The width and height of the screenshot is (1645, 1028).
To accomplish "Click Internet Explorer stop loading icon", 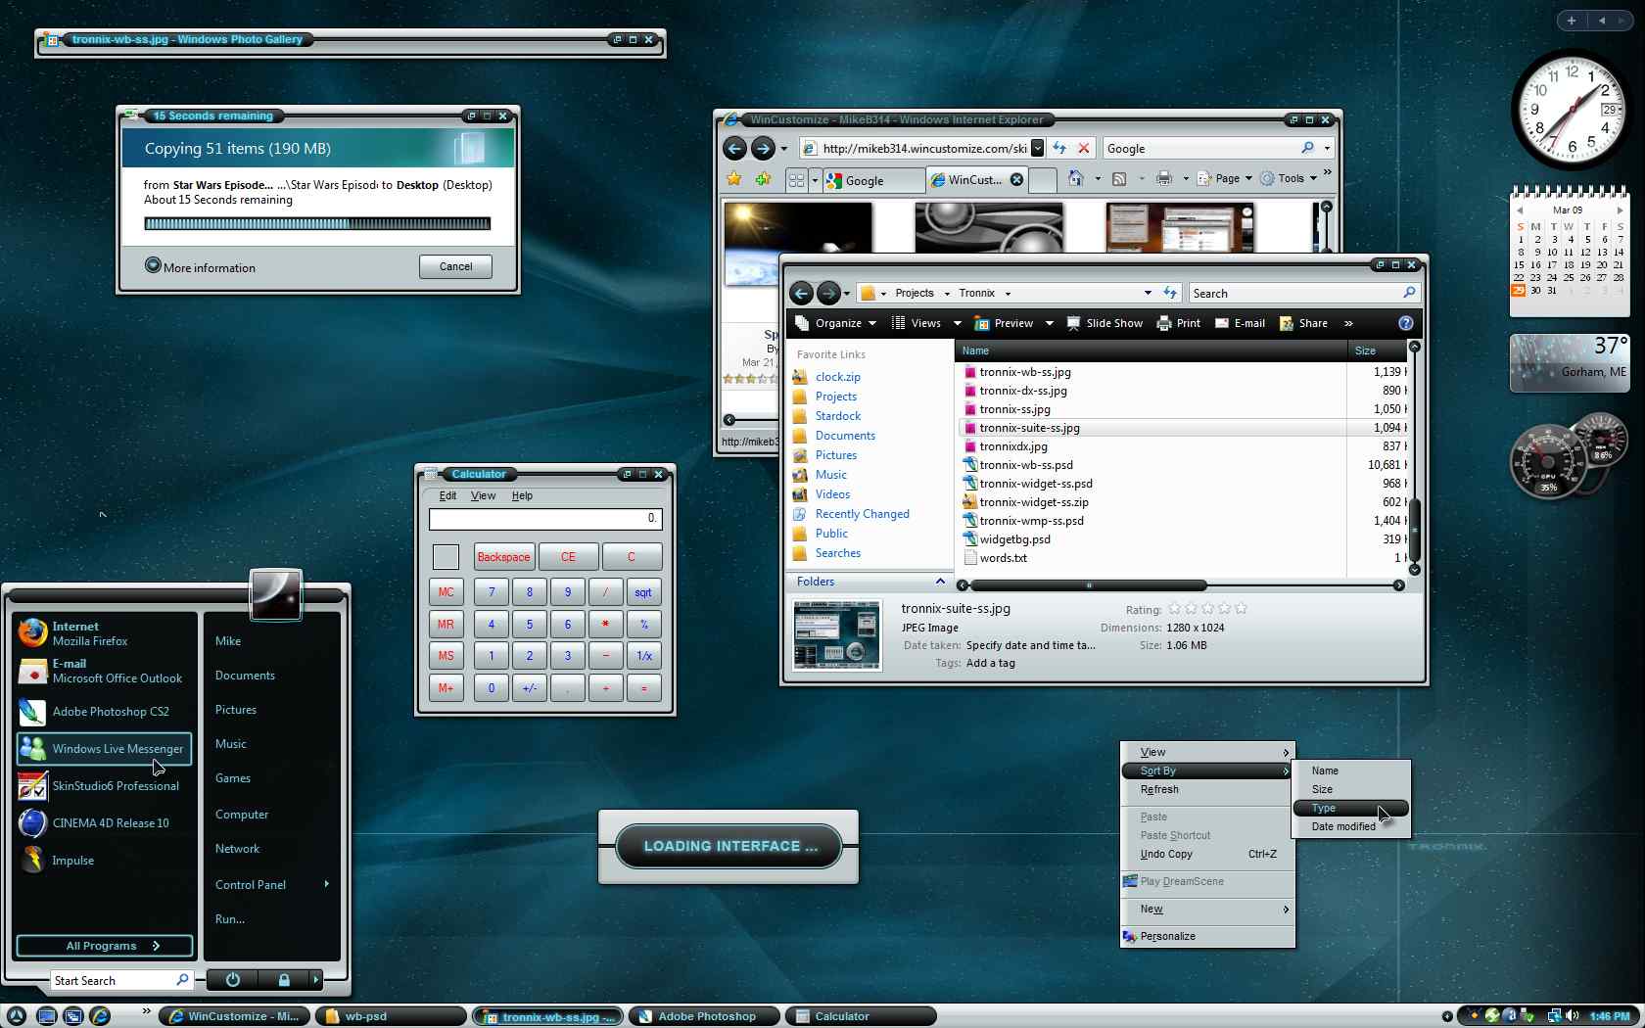I will pos(1084,148).
